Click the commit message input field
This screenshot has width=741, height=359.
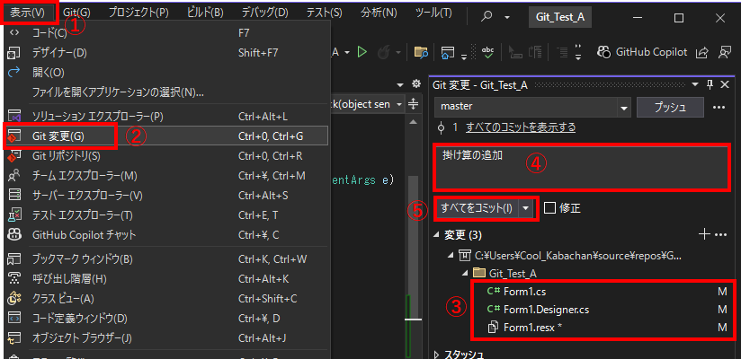point(581,167)
